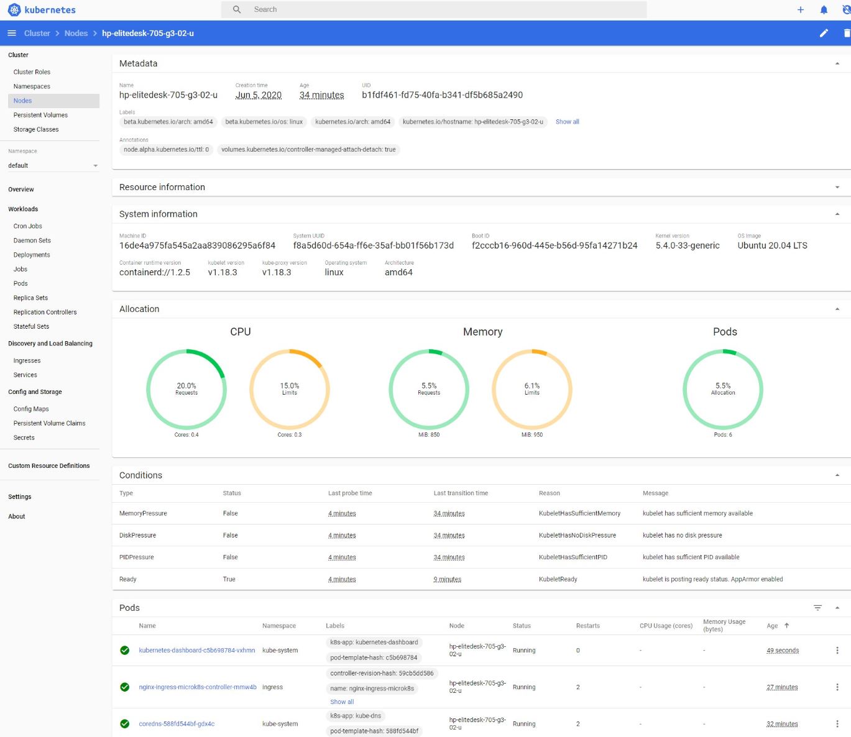The height and width of the screenshot is (737, 851).
Task: Open the hamburger navigation menu
Action: 11,33
